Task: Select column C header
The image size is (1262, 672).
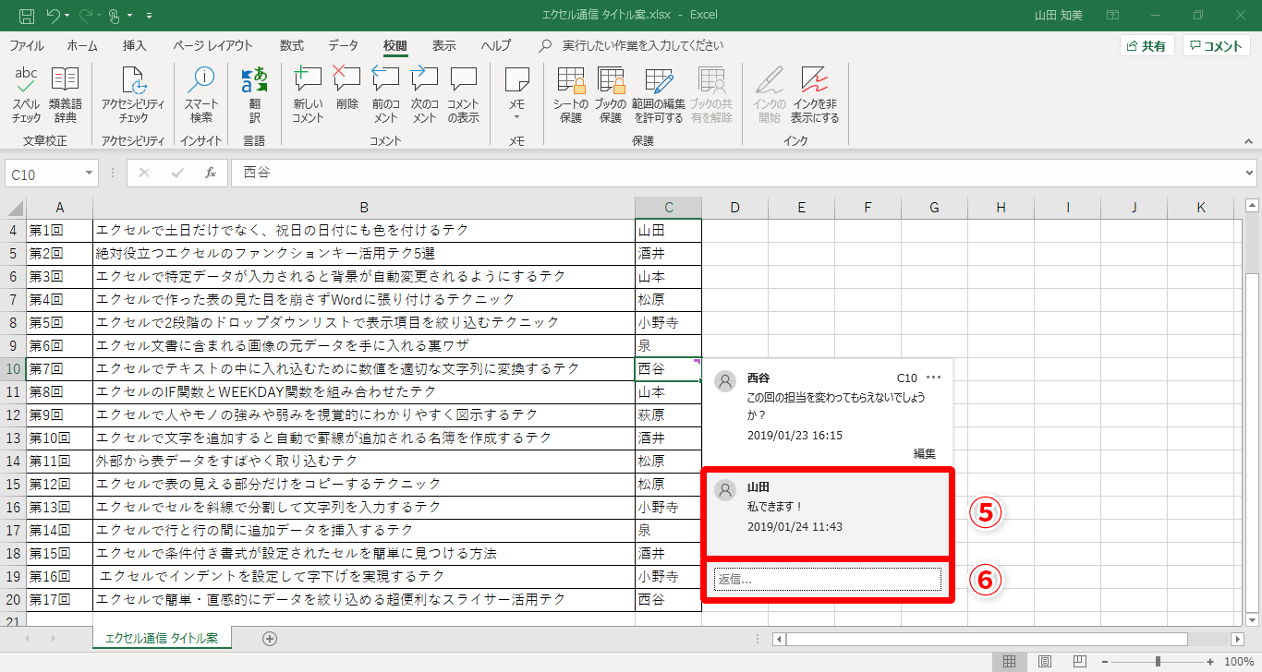Action: 668,208
